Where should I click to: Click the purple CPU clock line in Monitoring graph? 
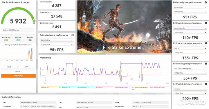coord(131,63)
